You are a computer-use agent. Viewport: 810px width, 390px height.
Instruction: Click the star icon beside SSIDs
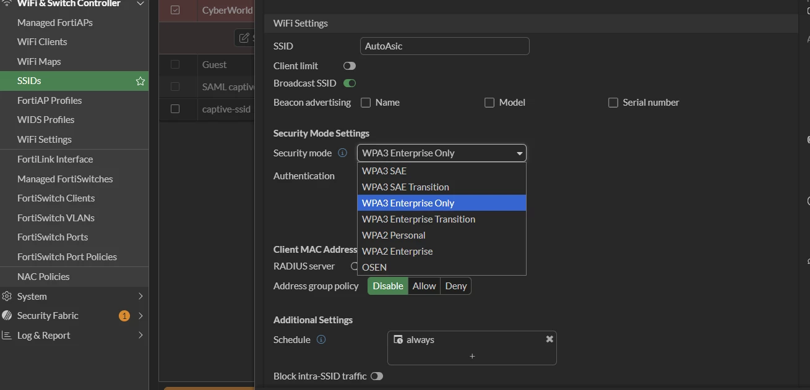[140, 81]
